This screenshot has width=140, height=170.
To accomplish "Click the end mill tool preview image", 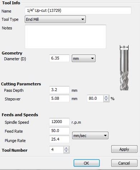I will (124, 68).
